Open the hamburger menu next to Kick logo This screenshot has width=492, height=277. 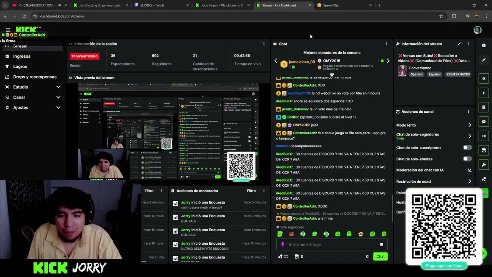(8, 30)
